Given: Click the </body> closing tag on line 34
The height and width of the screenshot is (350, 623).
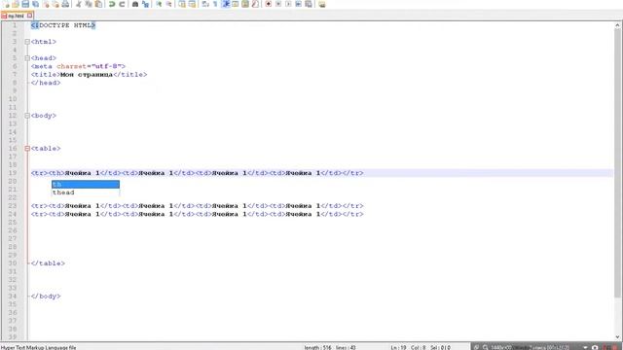Looking at the screenshot, I should 46,297.
